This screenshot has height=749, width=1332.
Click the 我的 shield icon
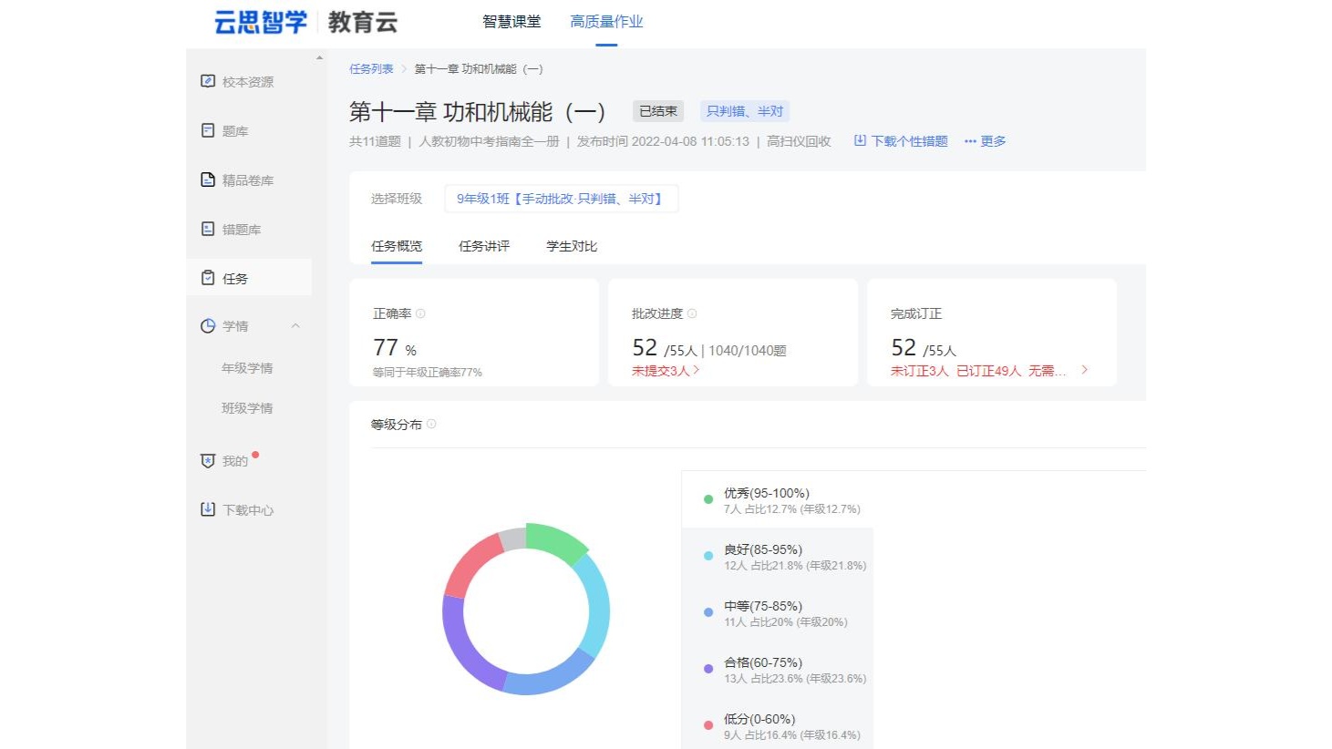pos(208,460)
